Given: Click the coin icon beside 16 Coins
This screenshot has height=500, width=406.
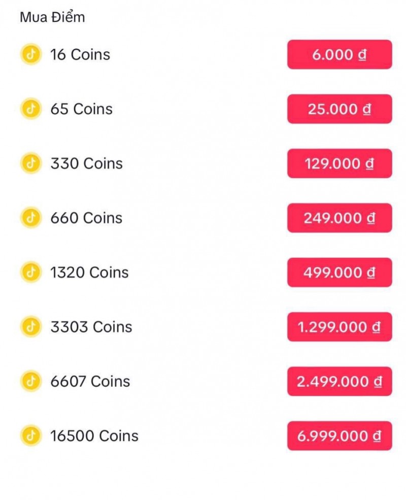Looking at the screenshot, I should click(30, 54).
